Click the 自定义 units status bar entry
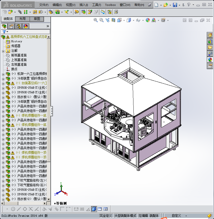This screenshot has width=214, height=219. [x=176, y=216]
